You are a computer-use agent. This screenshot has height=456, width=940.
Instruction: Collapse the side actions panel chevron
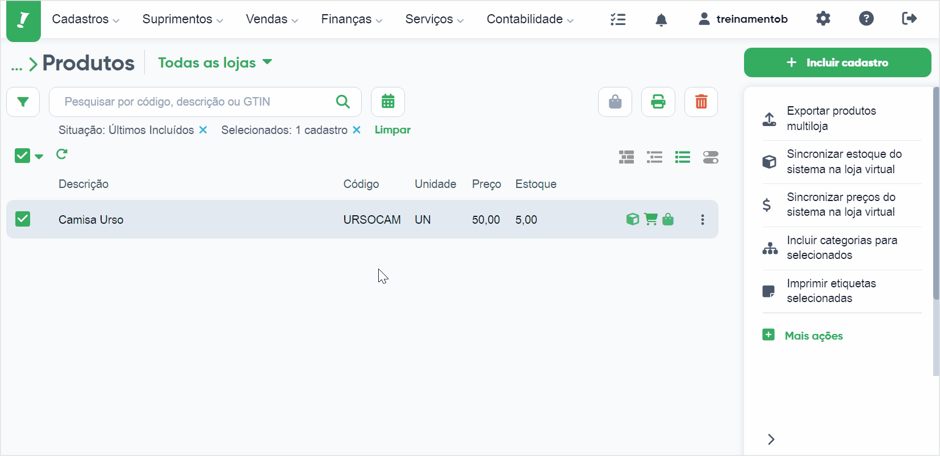(771, 440)
